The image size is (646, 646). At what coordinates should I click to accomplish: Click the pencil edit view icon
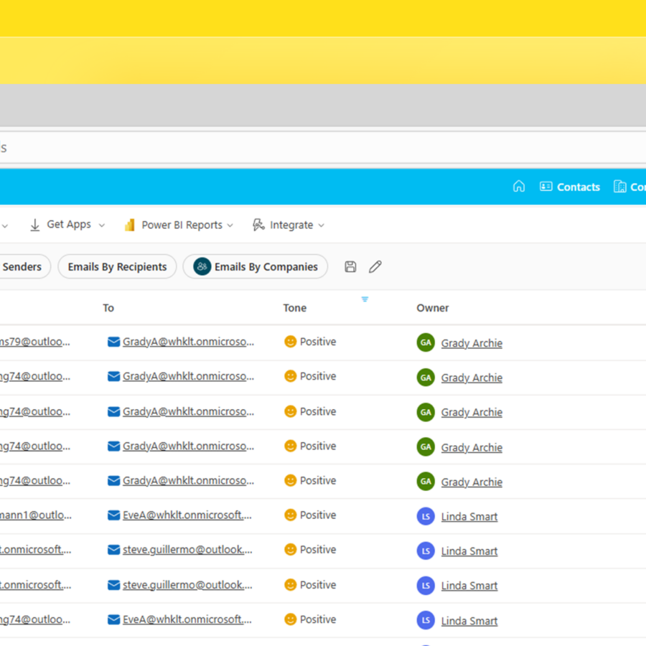[375, 267]
